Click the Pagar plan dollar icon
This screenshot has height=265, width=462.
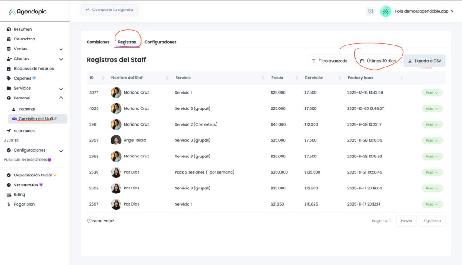9,204
